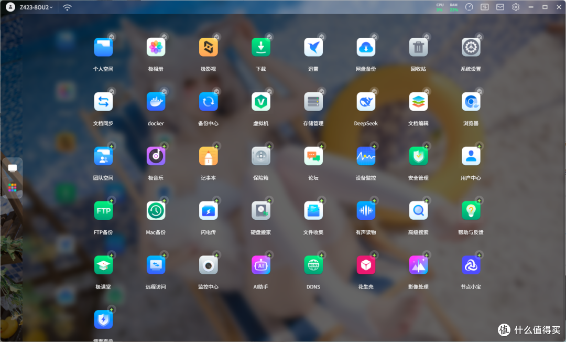Launch the 极音乐 music app

tap(156, 156)
